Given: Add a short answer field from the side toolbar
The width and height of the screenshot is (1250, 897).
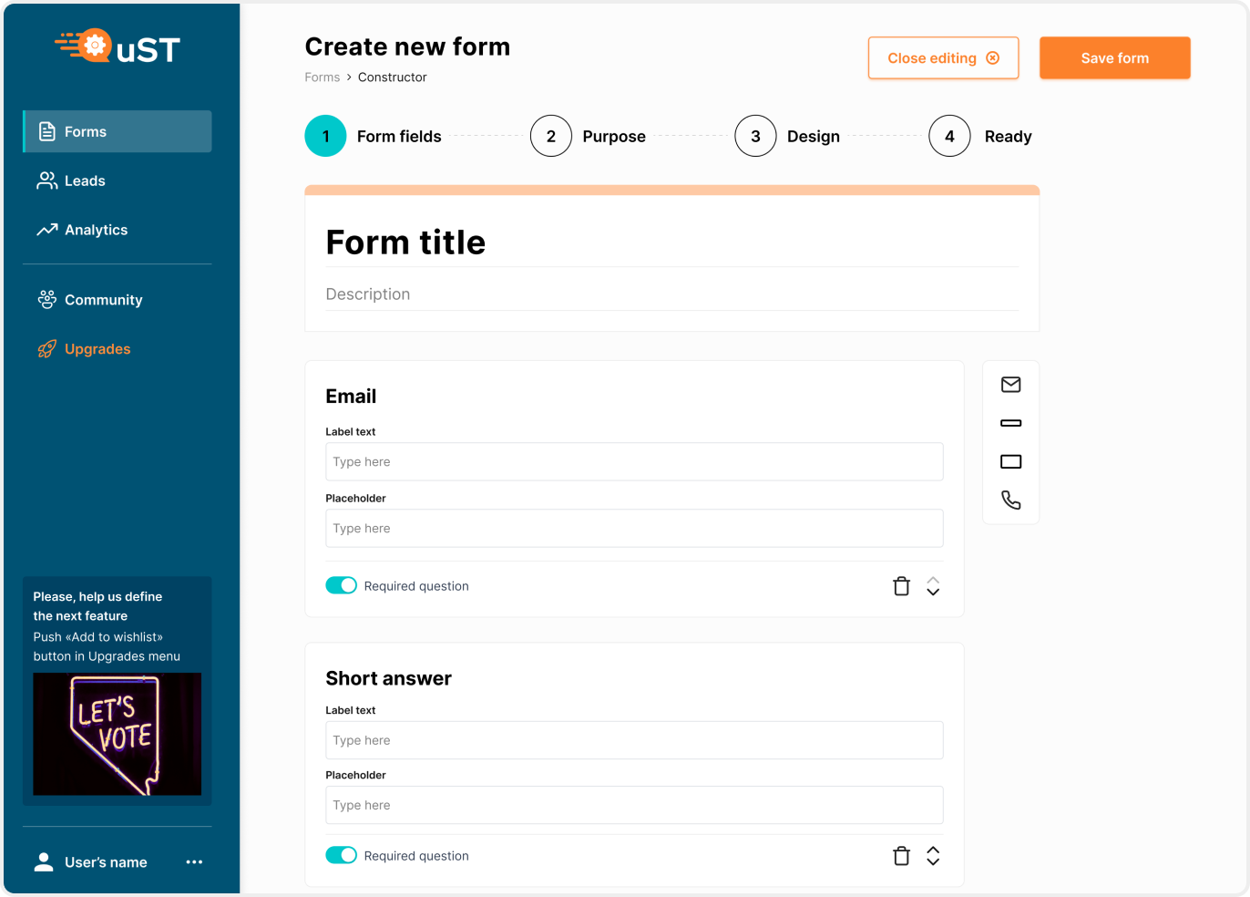Looking at the screenshot, I should (x=1010, y=423).
